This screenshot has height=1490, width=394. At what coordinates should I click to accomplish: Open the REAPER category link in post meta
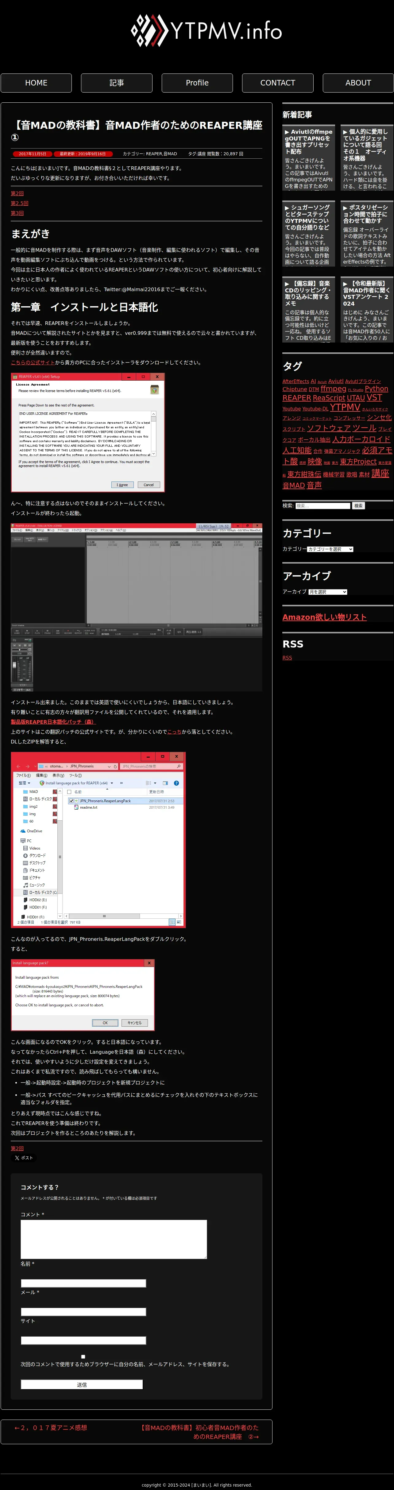point(154,154)
